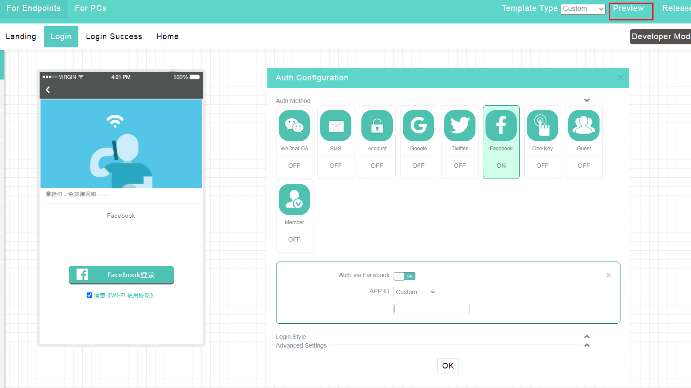
Task: Close the Auth Configuration panel
Action: coord(620,78)
